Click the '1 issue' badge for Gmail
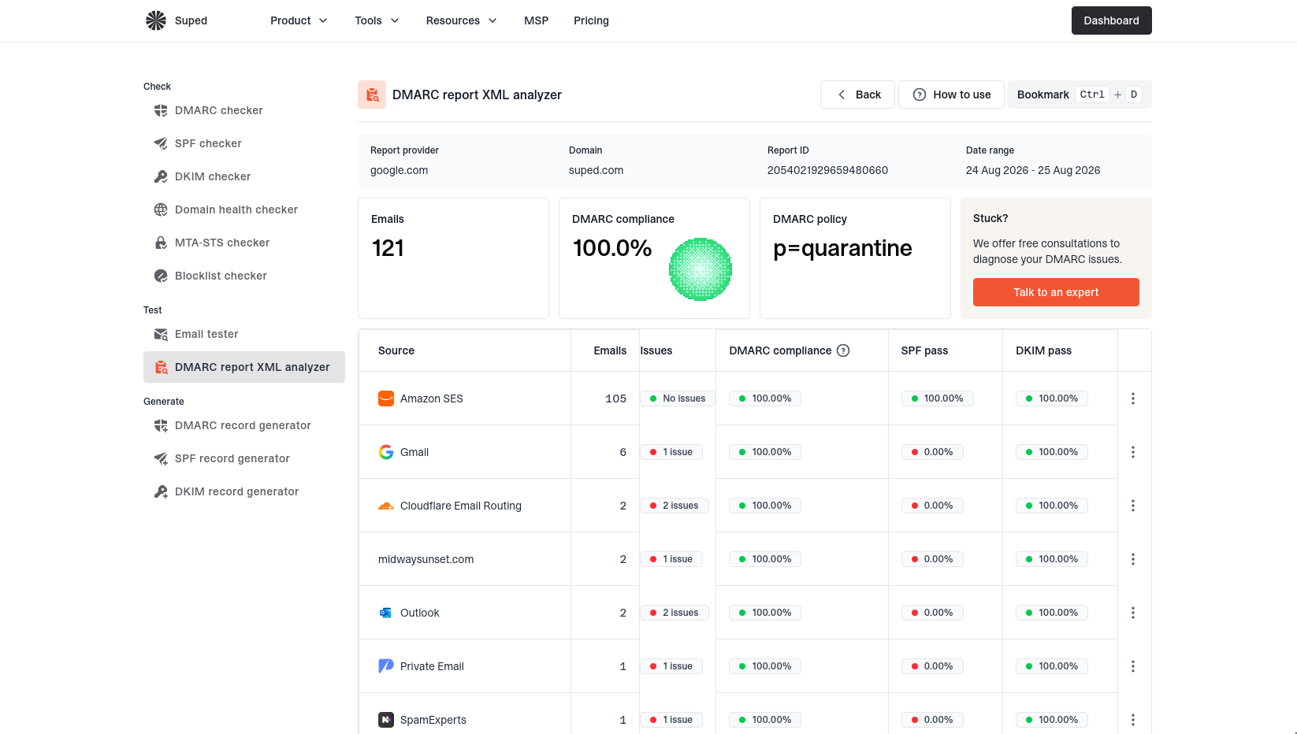This screenshot has height=734, width=1297. coord(671,452)
